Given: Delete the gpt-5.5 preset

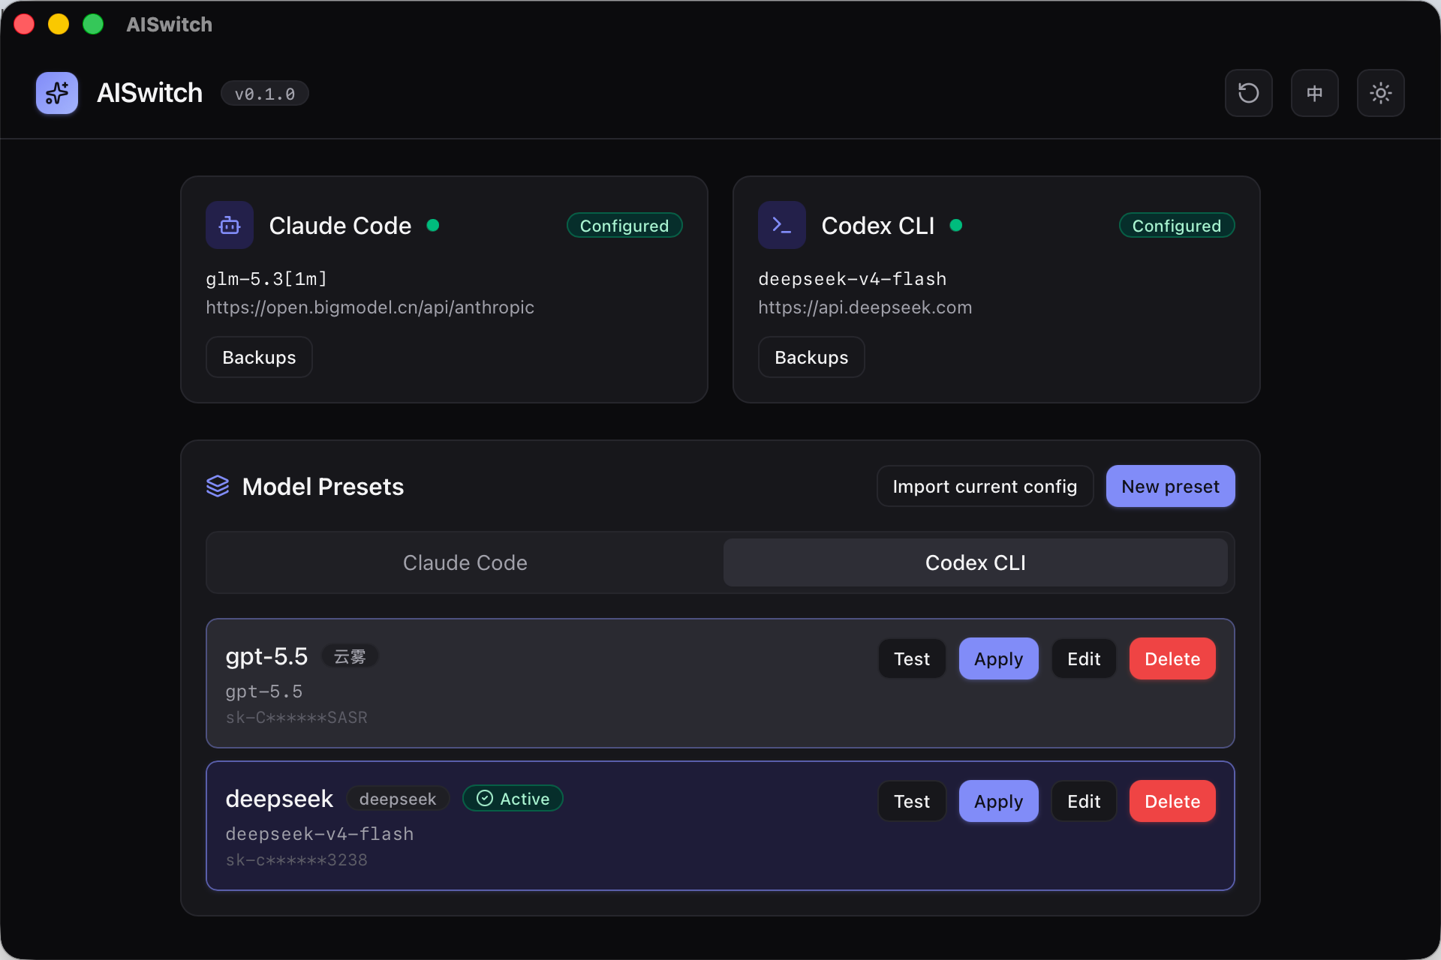Looking at the screenshot, I should (1172, 658).
